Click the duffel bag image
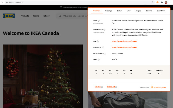Image resolution: width=173 pixels, height=108 pixels. coord(128,100)
